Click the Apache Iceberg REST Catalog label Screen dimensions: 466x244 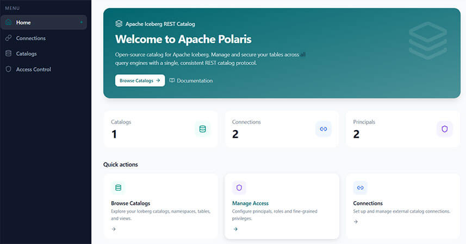[160, 24]
